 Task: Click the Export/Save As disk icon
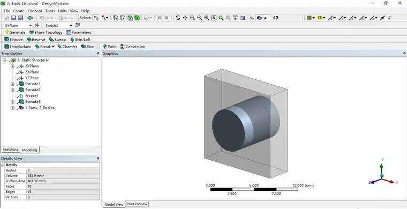coord(20,18)
